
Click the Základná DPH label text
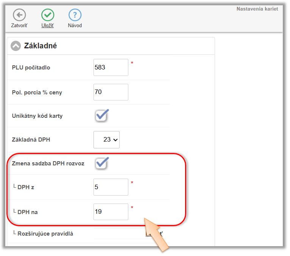point(31,140)
